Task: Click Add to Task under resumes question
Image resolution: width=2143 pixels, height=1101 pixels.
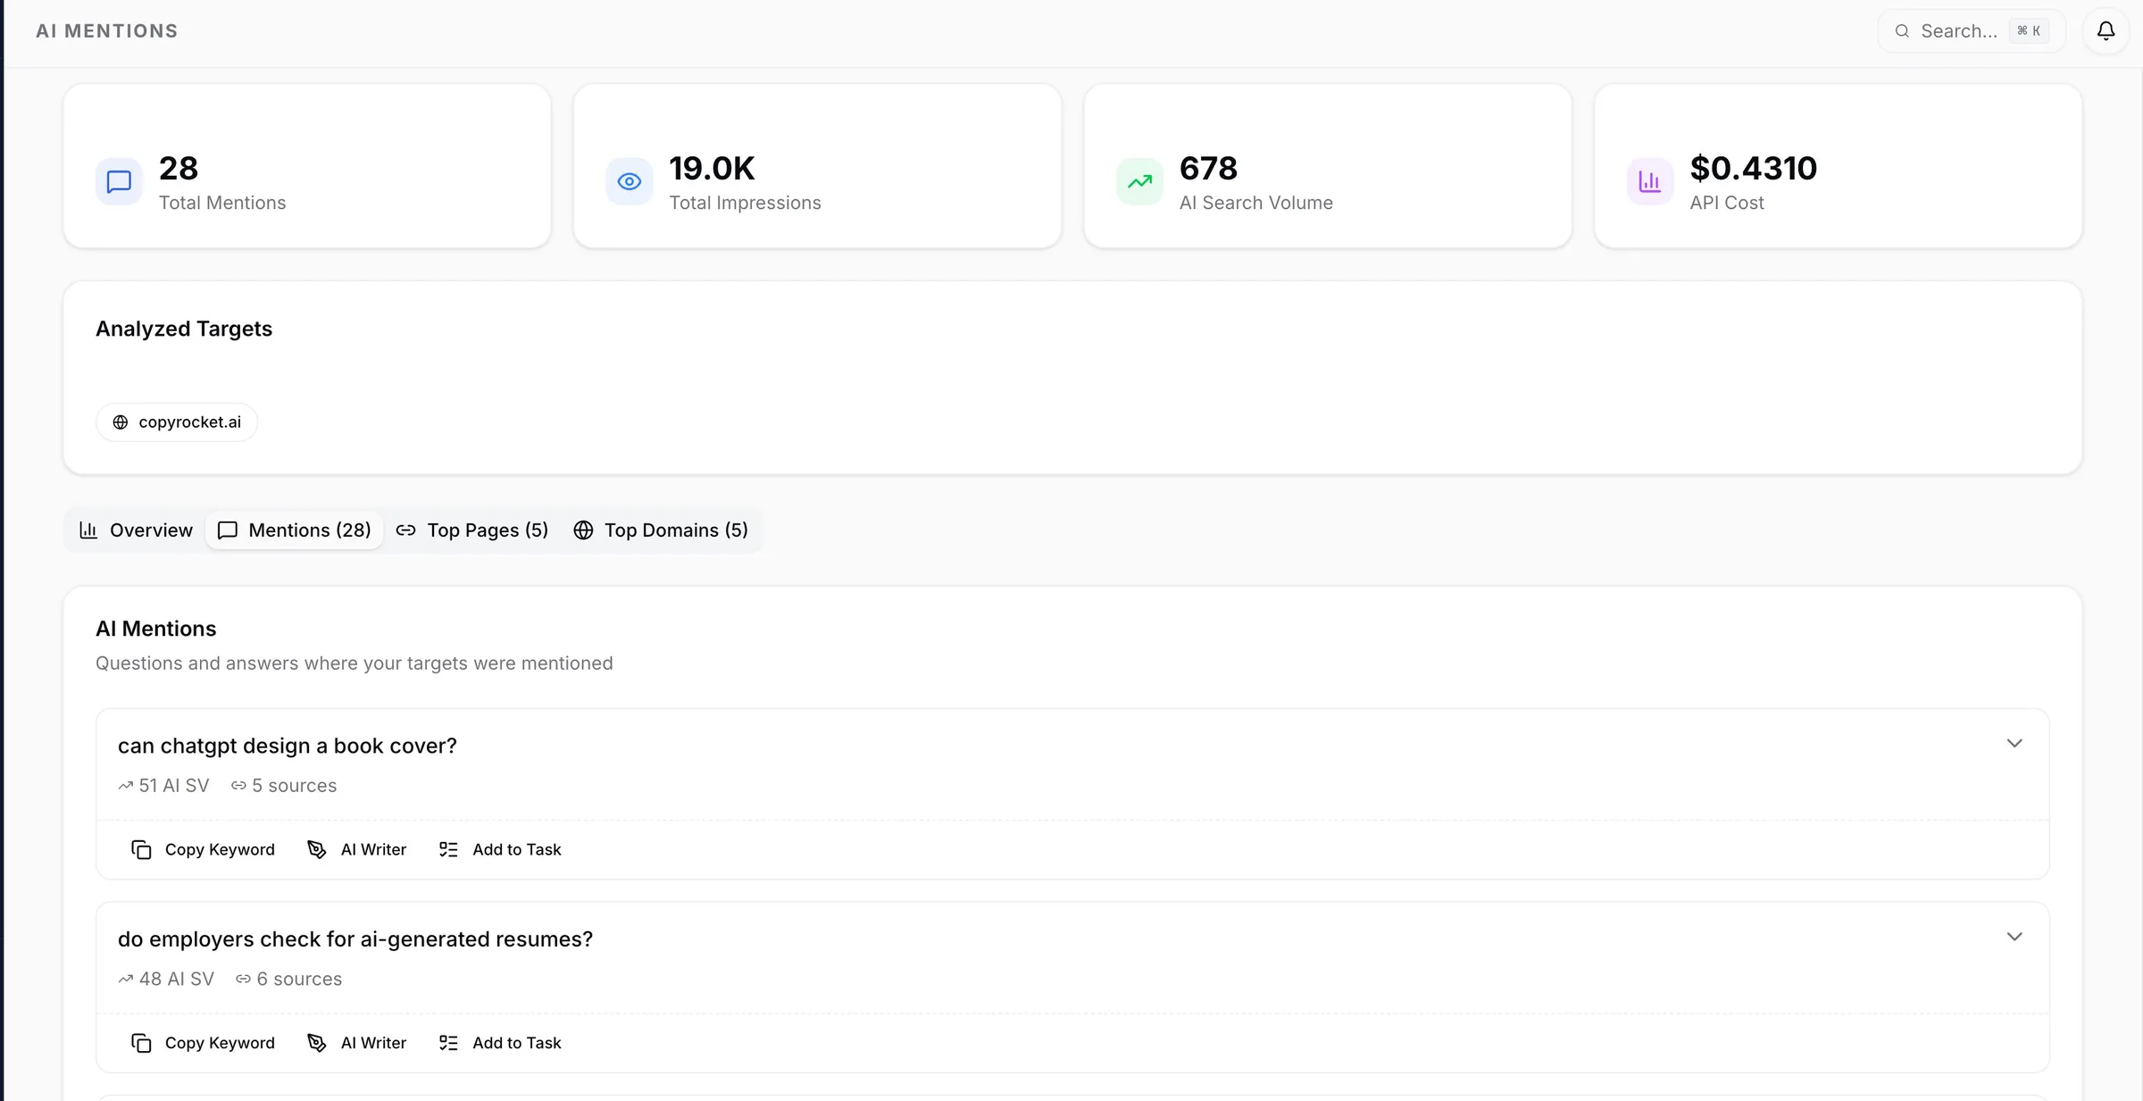Action: click(x=516, y=1043)
